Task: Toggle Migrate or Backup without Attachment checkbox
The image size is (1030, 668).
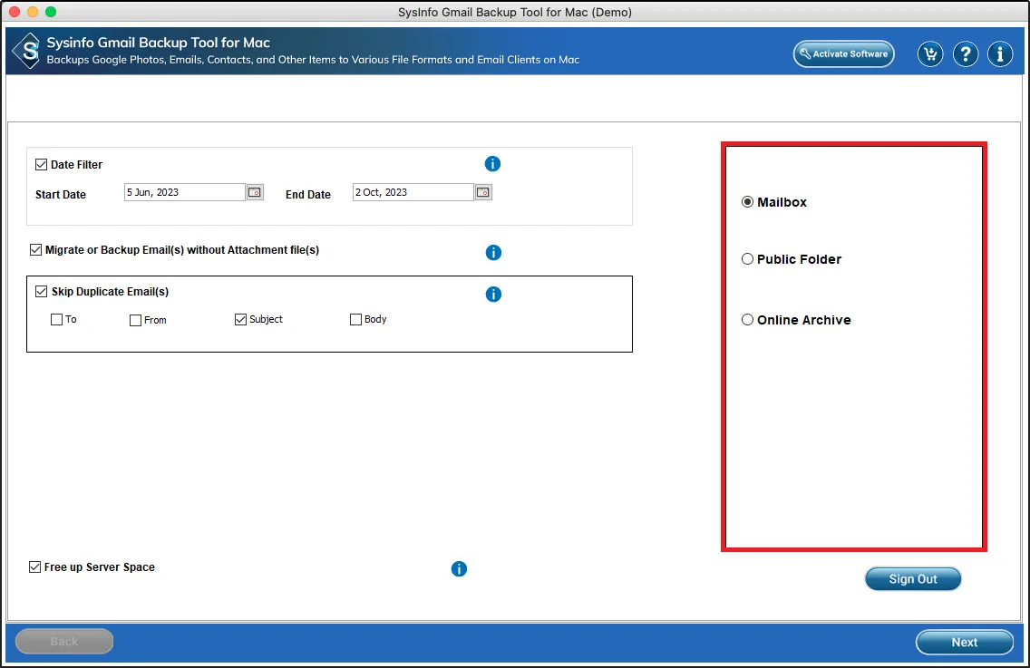Action: pyautogui.click(x=35, y=249)
